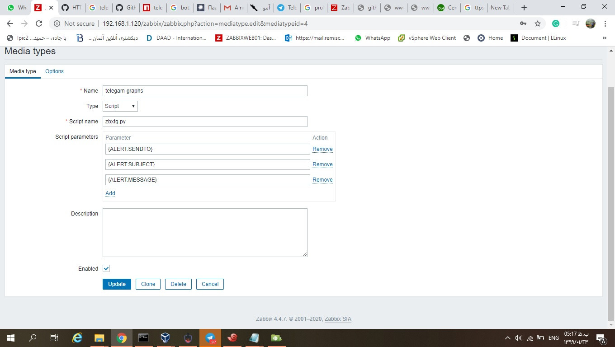Click the Update button

(117, 284)
